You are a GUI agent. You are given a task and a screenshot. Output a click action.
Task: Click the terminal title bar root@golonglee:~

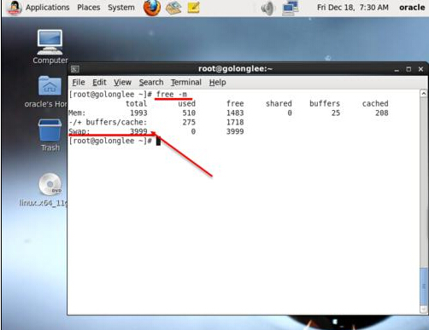pyautogui.click(x=235, y=69)
